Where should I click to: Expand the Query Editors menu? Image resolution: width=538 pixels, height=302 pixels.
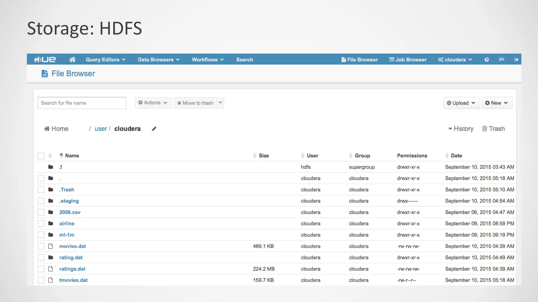[106, 60]
